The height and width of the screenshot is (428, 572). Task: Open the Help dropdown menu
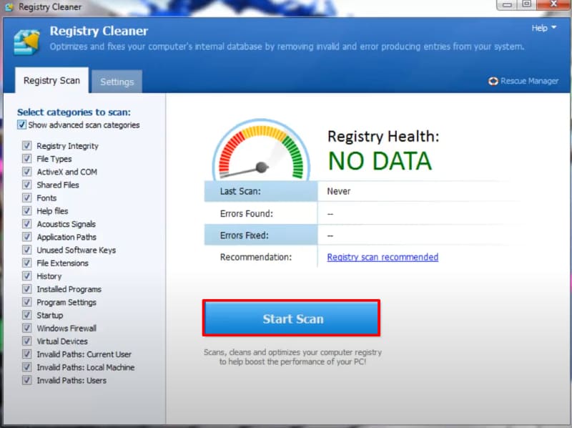(543, 28)
